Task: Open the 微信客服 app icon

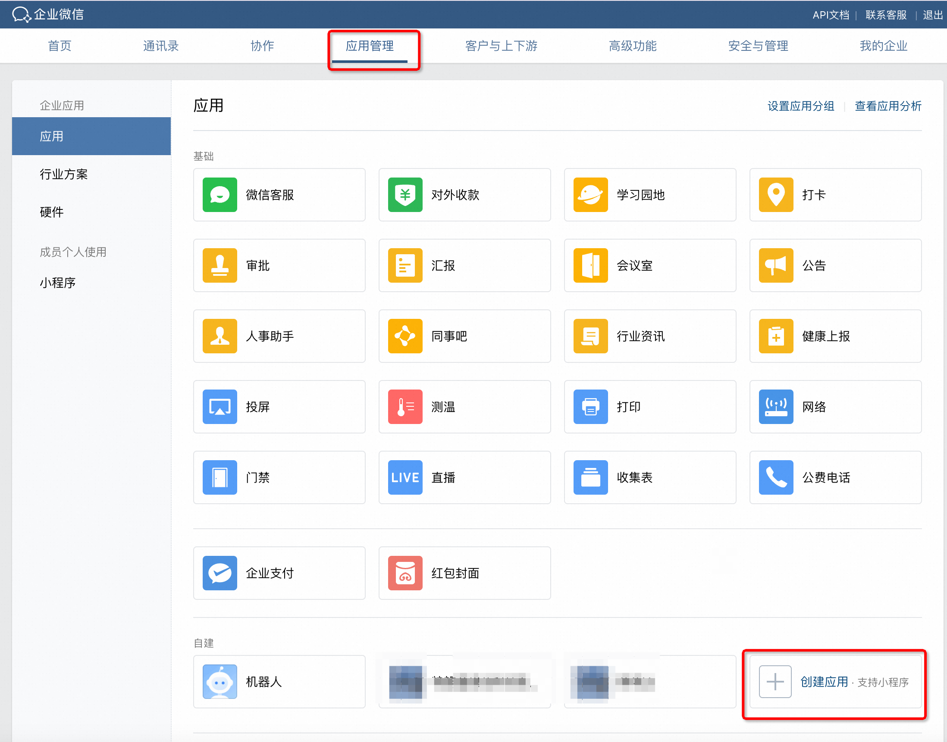Action: tap(220, 195)
